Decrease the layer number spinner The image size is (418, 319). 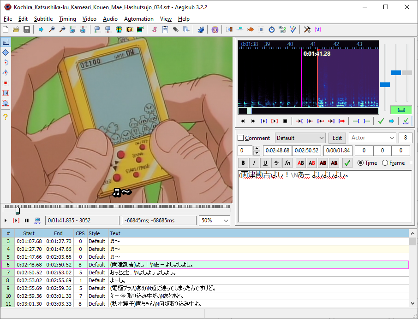pyautogui.click(x=257, y=153)
